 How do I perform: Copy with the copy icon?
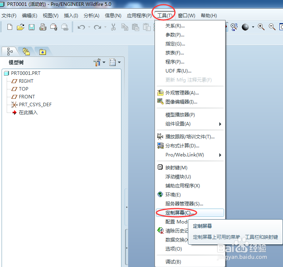(125, 27)
